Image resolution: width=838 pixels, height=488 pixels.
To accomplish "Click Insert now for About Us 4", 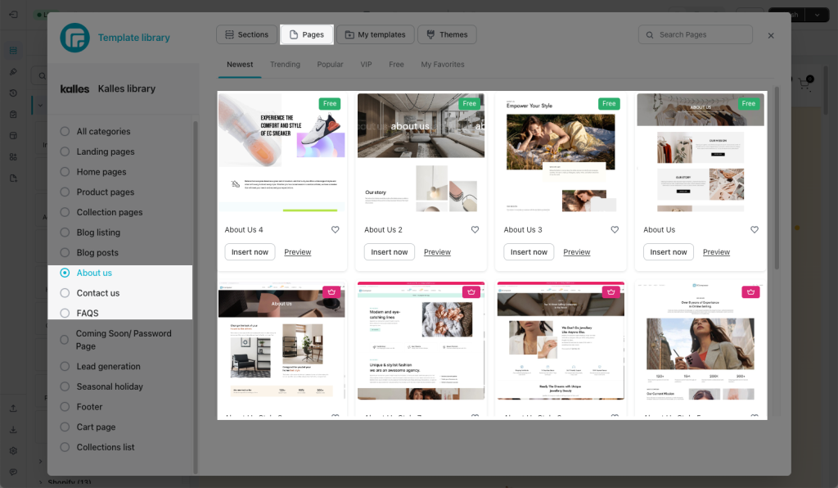I will click(x=250, y=252).
